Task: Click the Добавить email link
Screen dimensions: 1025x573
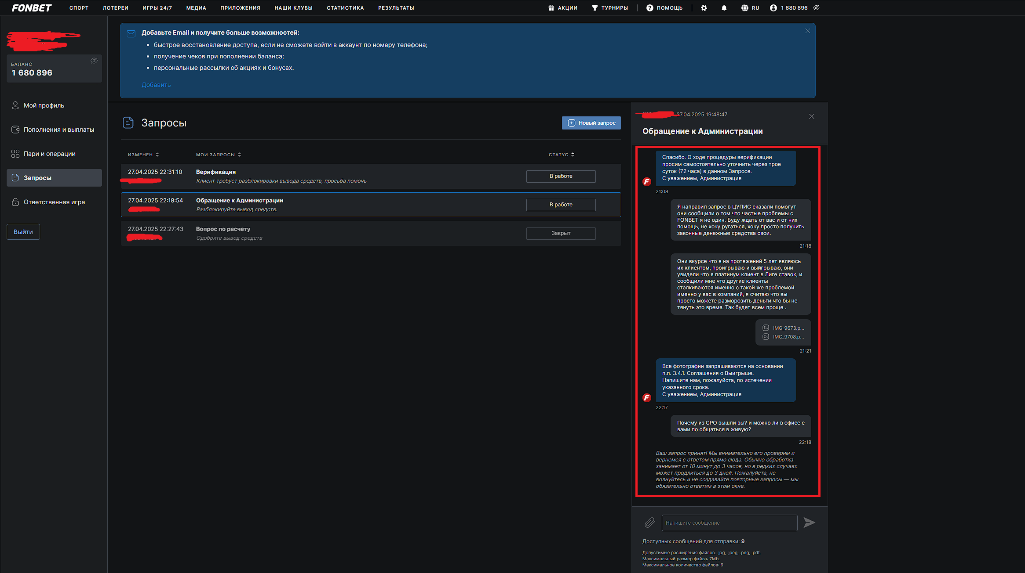Action: (x=156, y=85)
